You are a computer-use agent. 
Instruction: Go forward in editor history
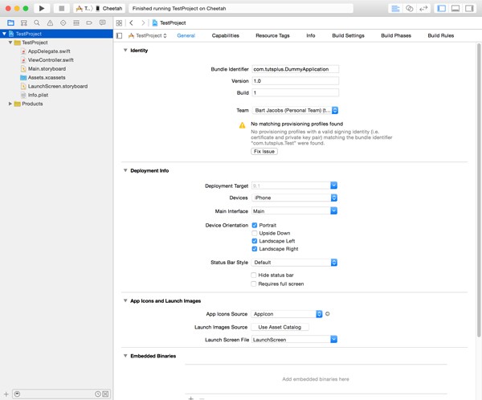click(143, 22)
